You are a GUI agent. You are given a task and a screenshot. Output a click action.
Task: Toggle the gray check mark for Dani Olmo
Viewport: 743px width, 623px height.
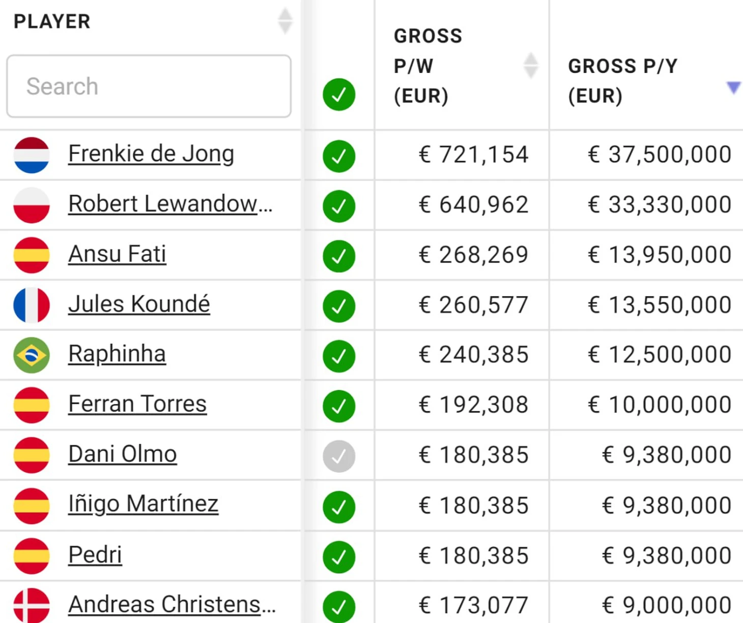[339, 456]
